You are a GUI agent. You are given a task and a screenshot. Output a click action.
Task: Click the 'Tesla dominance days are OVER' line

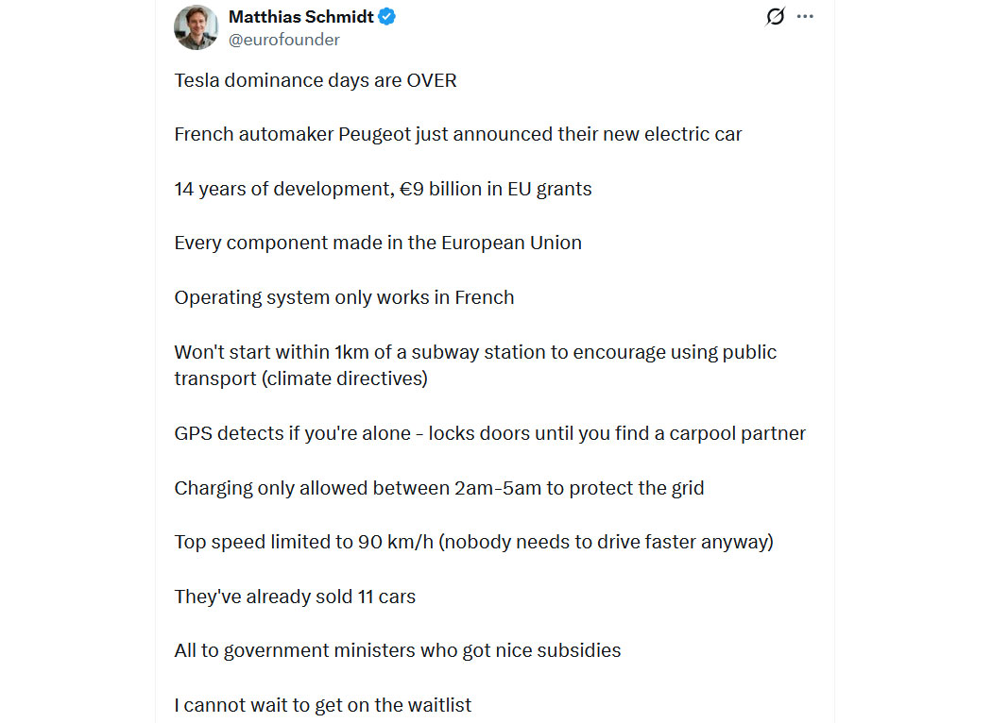[x=316, y=80]
